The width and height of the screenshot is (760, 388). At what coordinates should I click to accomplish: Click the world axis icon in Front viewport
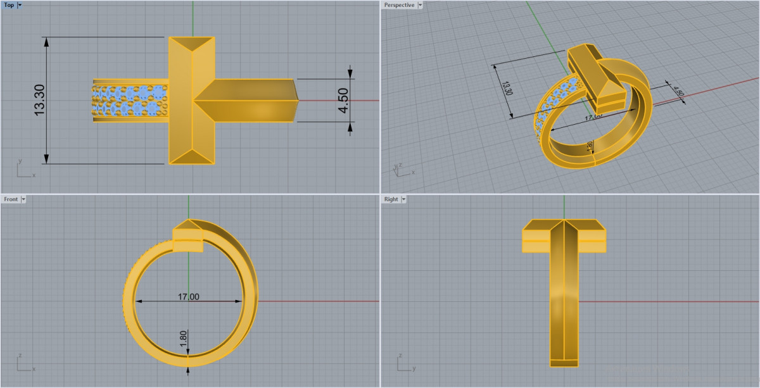tap(24, 363)
